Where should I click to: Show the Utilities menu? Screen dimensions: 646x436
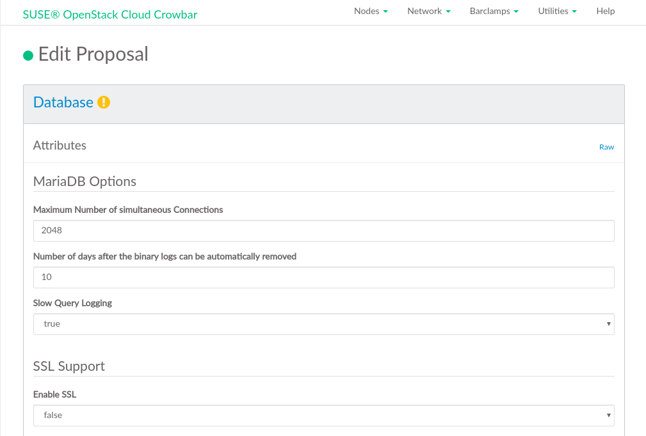click(x=557, y=11)
